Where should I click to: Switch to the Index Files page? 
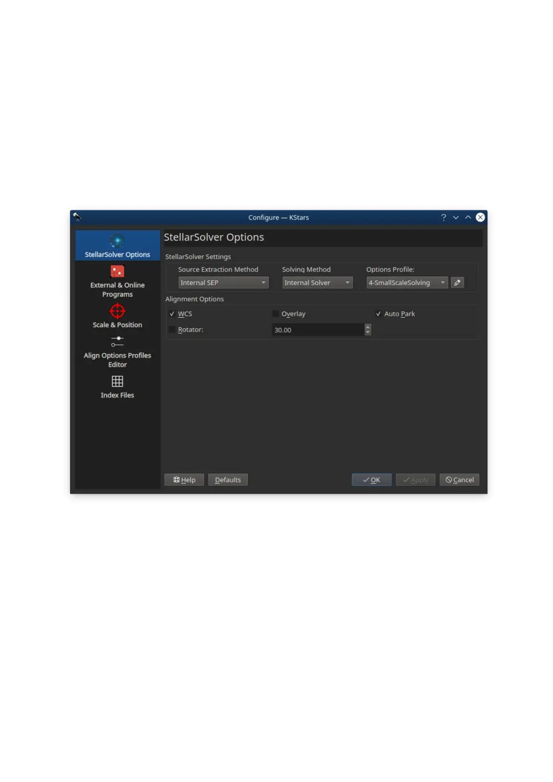click(x=117, y=387)
